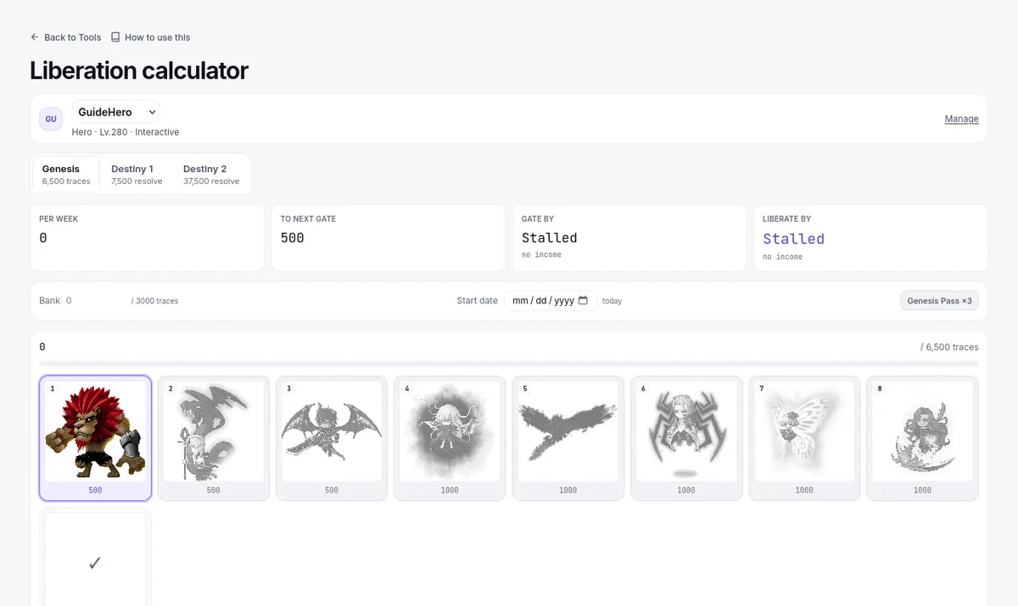
Task: Click the Liberation calculator heading
Action: [139, 70]
